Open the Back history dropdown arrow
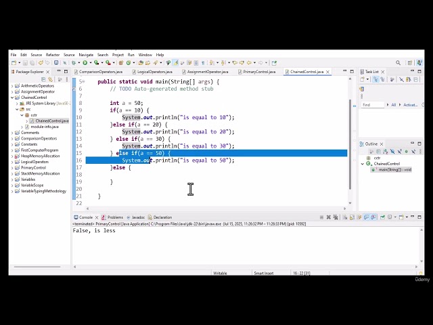The height and width of the screenshot is (325, 433). [254, 63]
